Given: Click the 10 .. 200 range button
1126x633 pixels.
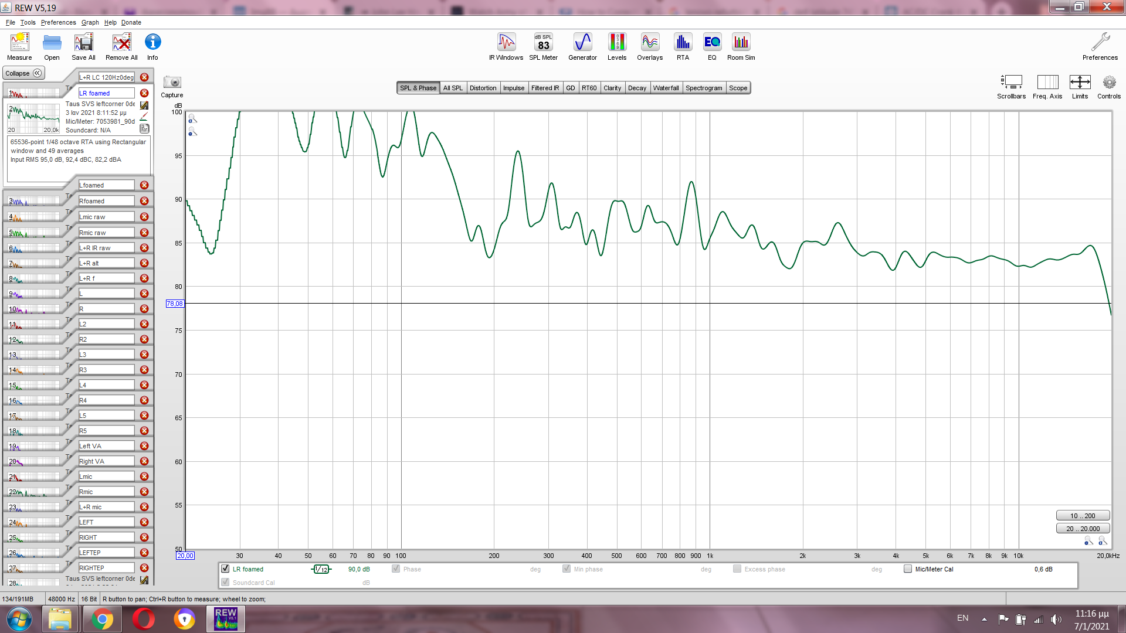Looking at the screenshot, I should coord(1083,516).
